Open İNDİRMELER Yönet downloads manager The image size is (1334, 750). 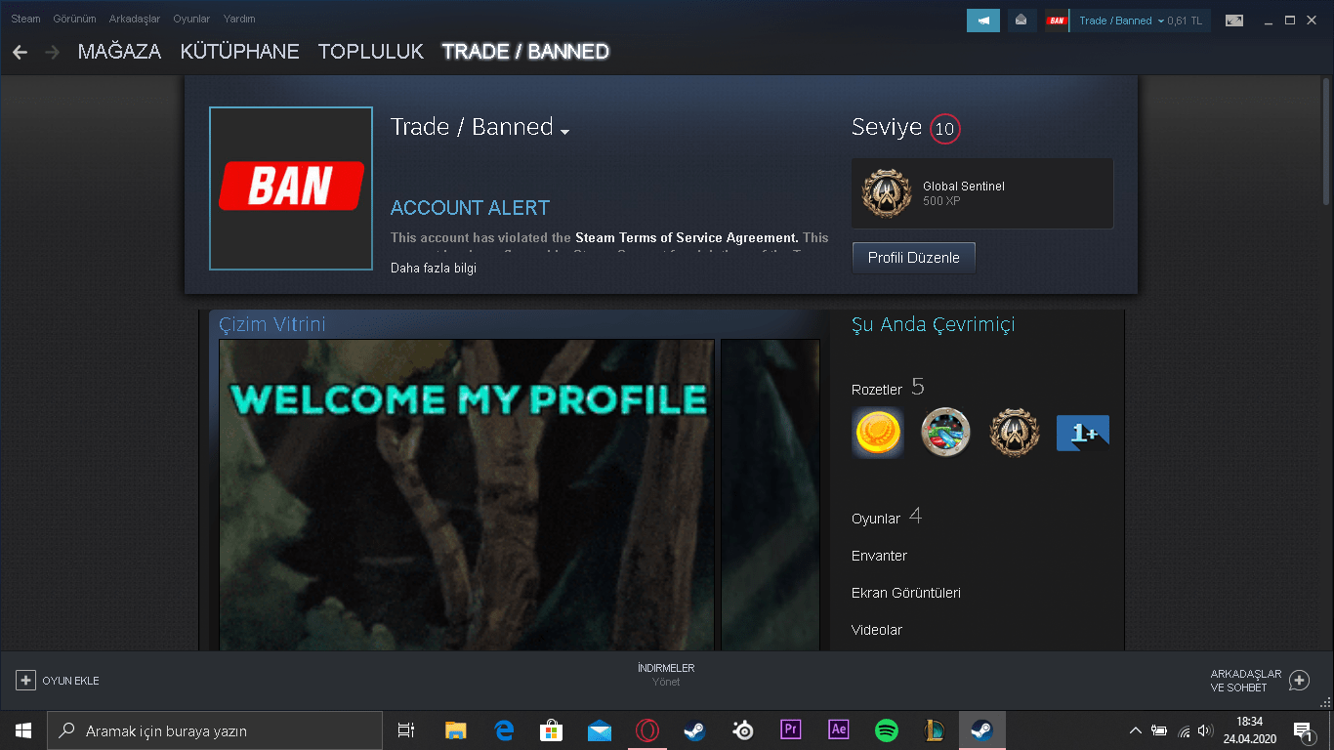[x=666, y=675]
